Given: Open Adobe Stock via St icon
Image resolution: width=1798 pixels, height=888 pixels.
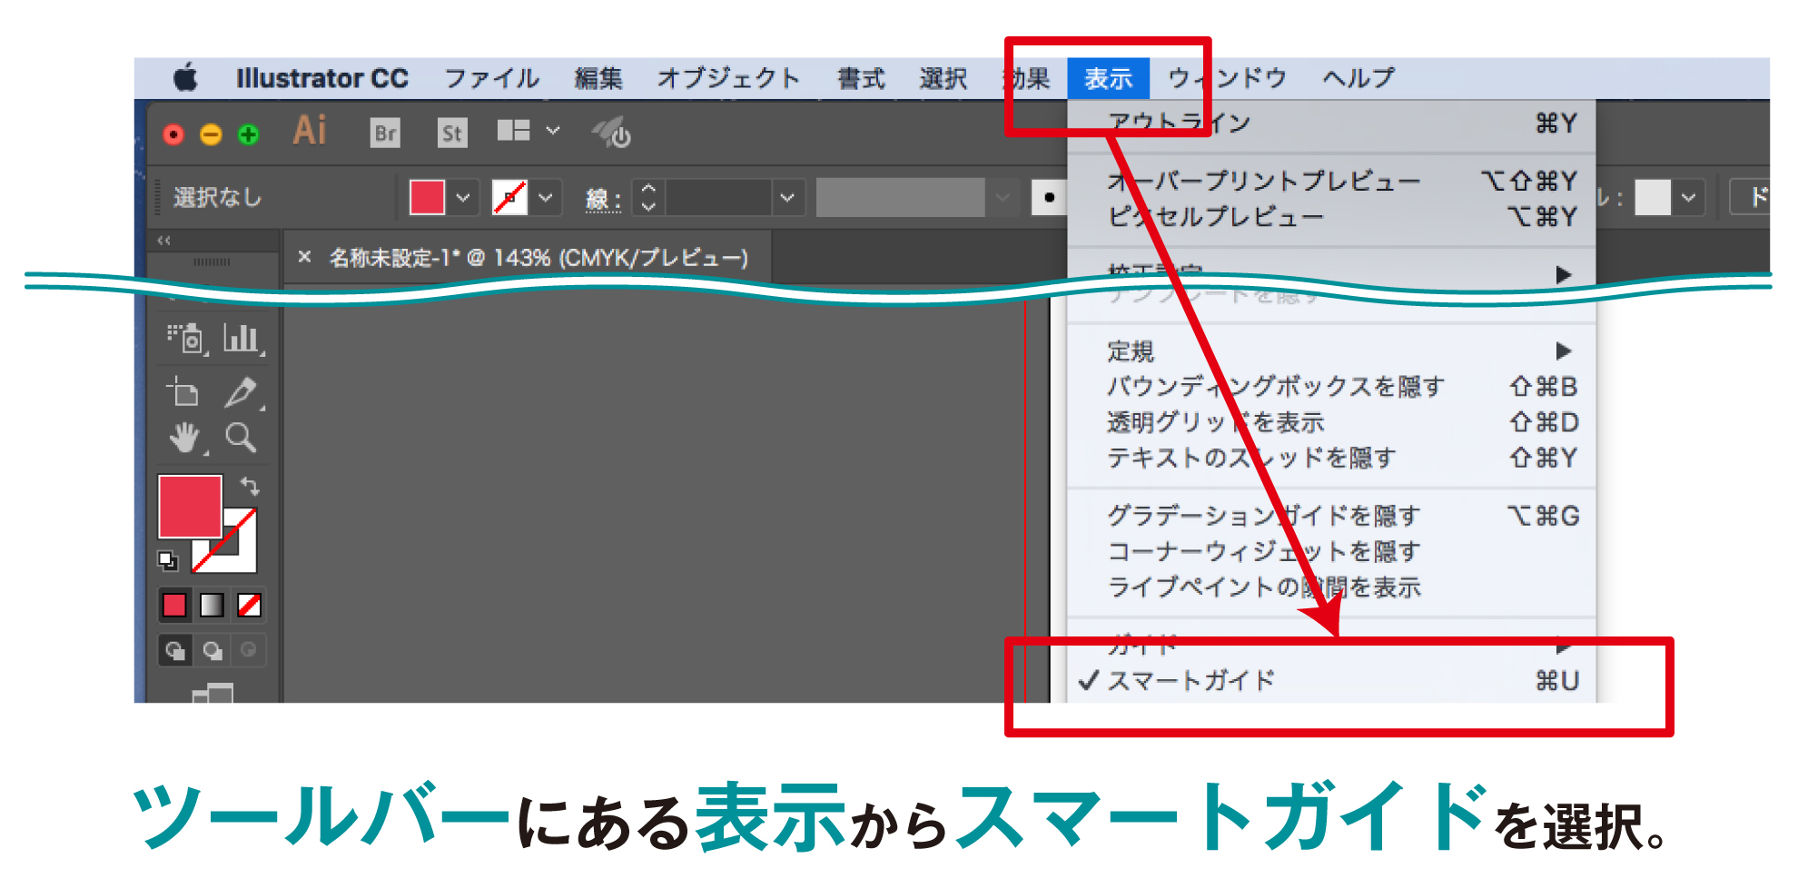Looking at the screenshot, I should pos(451,133).
